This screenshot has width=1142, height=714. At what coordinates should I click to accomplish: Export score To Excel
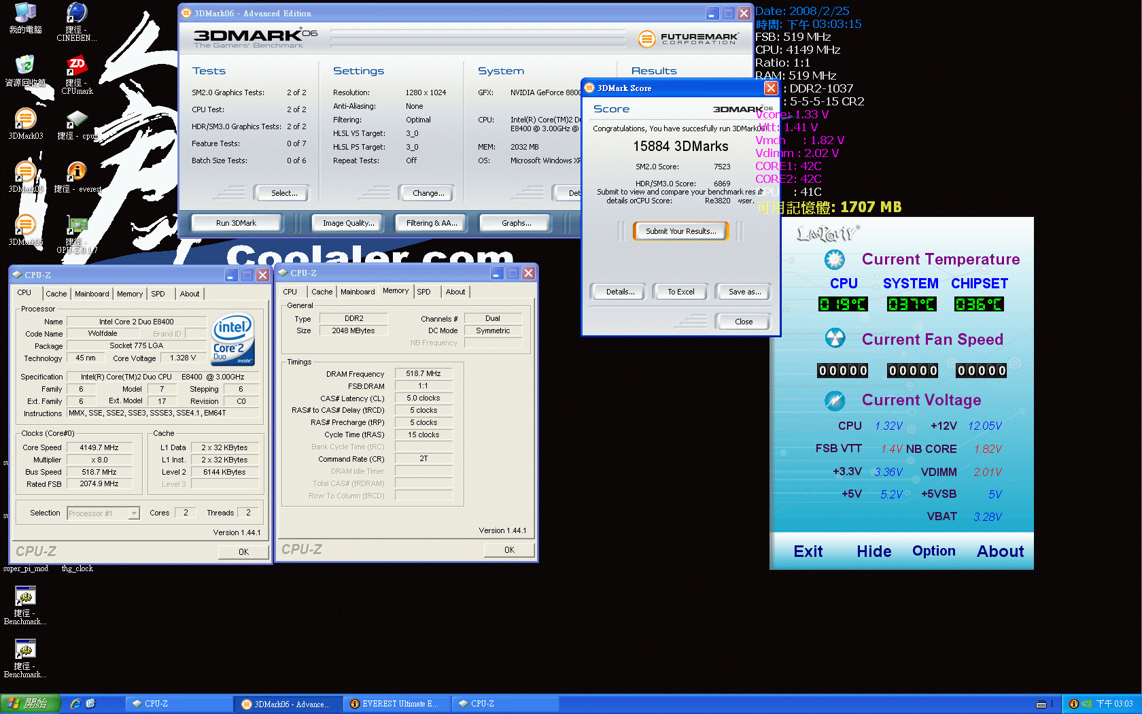pos(680,292)
